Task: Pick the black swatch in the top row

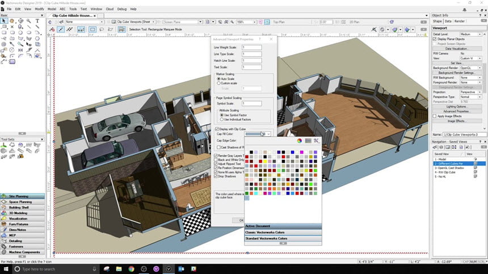Action: (x=251, y=153)
